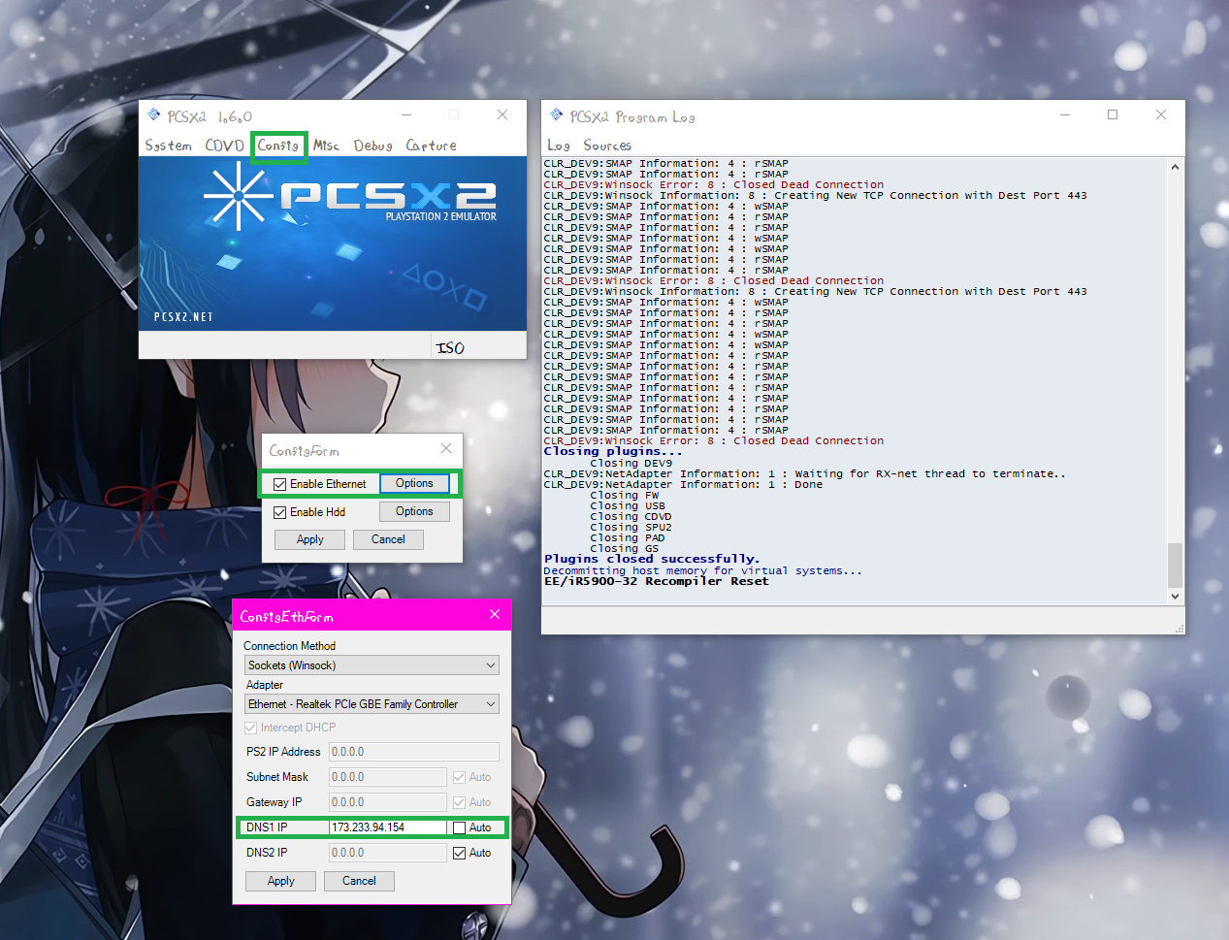Click the 'Plugins closed successfully.' log line
Viewport: 1229px width, 940px height.
coord(652,559)
